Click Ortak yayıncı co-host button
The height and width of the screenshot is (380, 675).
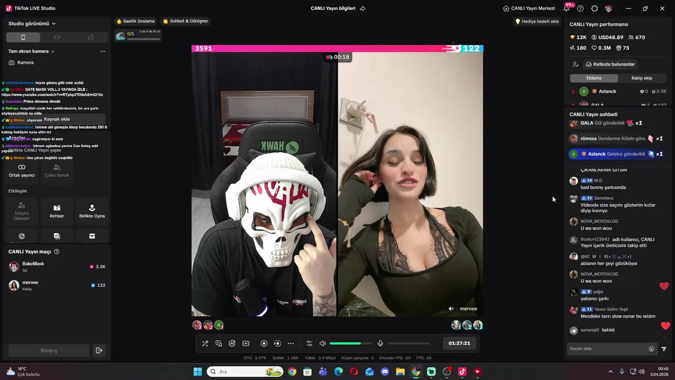point(22,170)
